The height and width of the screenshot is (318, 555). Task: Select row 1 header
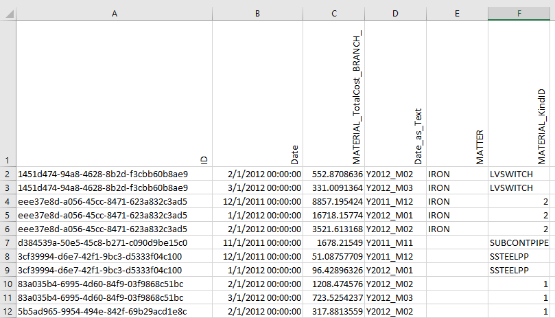7,93
